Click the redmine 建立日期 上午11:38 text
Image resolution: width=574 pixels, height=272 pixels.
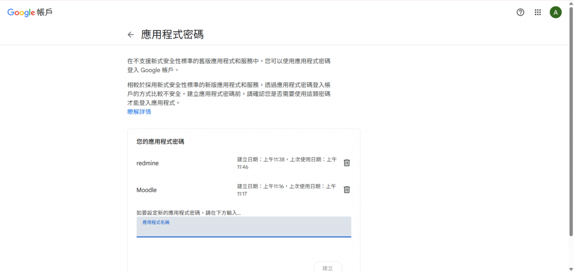click(x=287, y=163)
